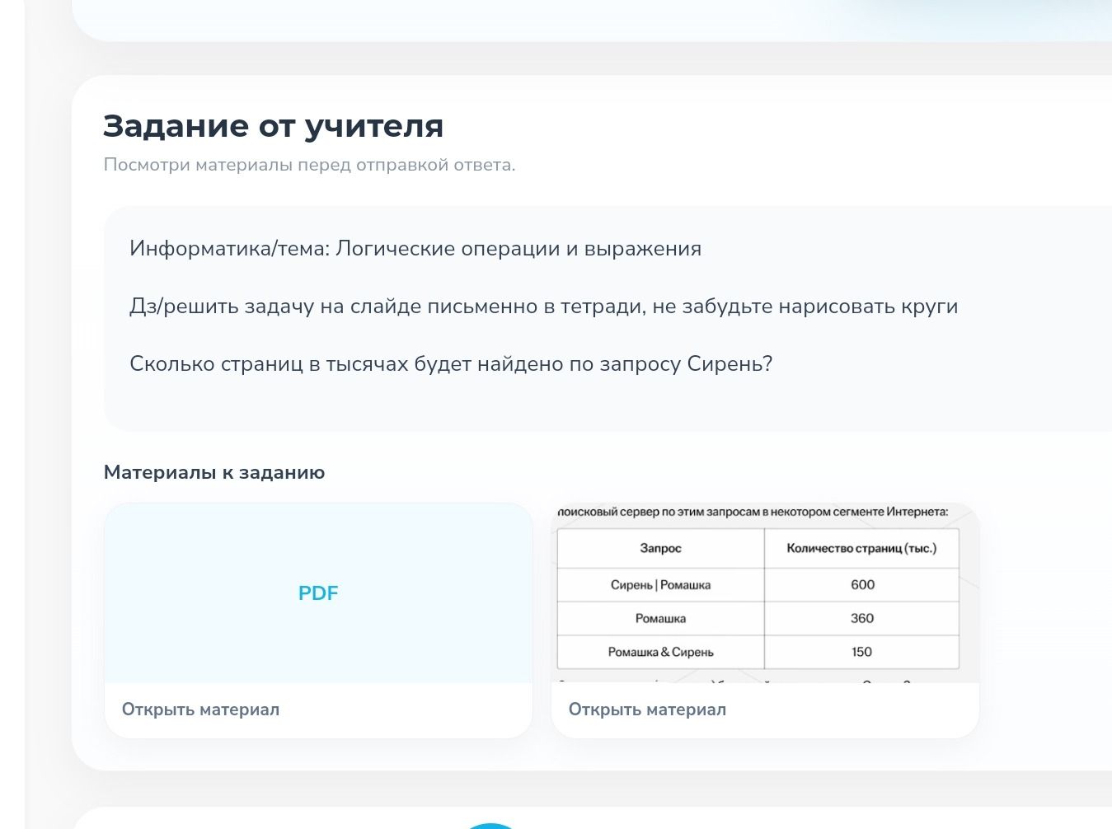Viewport: 1112px width, 829px height.
Task: Click 'Открыть материал' under the table image
Action: click(647, 710)
